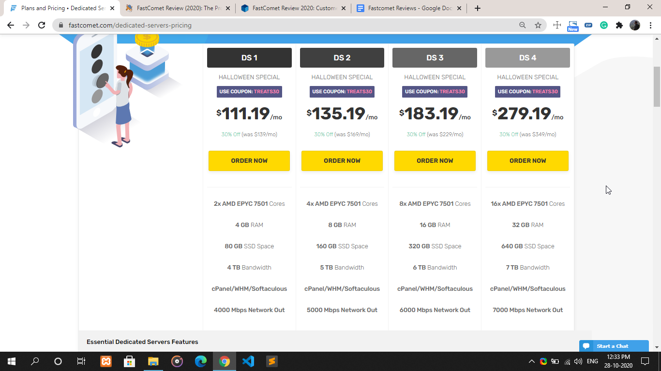The image size is (661, 371).
Task: Open Microsoft Edge from taskbar
Action: click(x=201, y=361)
